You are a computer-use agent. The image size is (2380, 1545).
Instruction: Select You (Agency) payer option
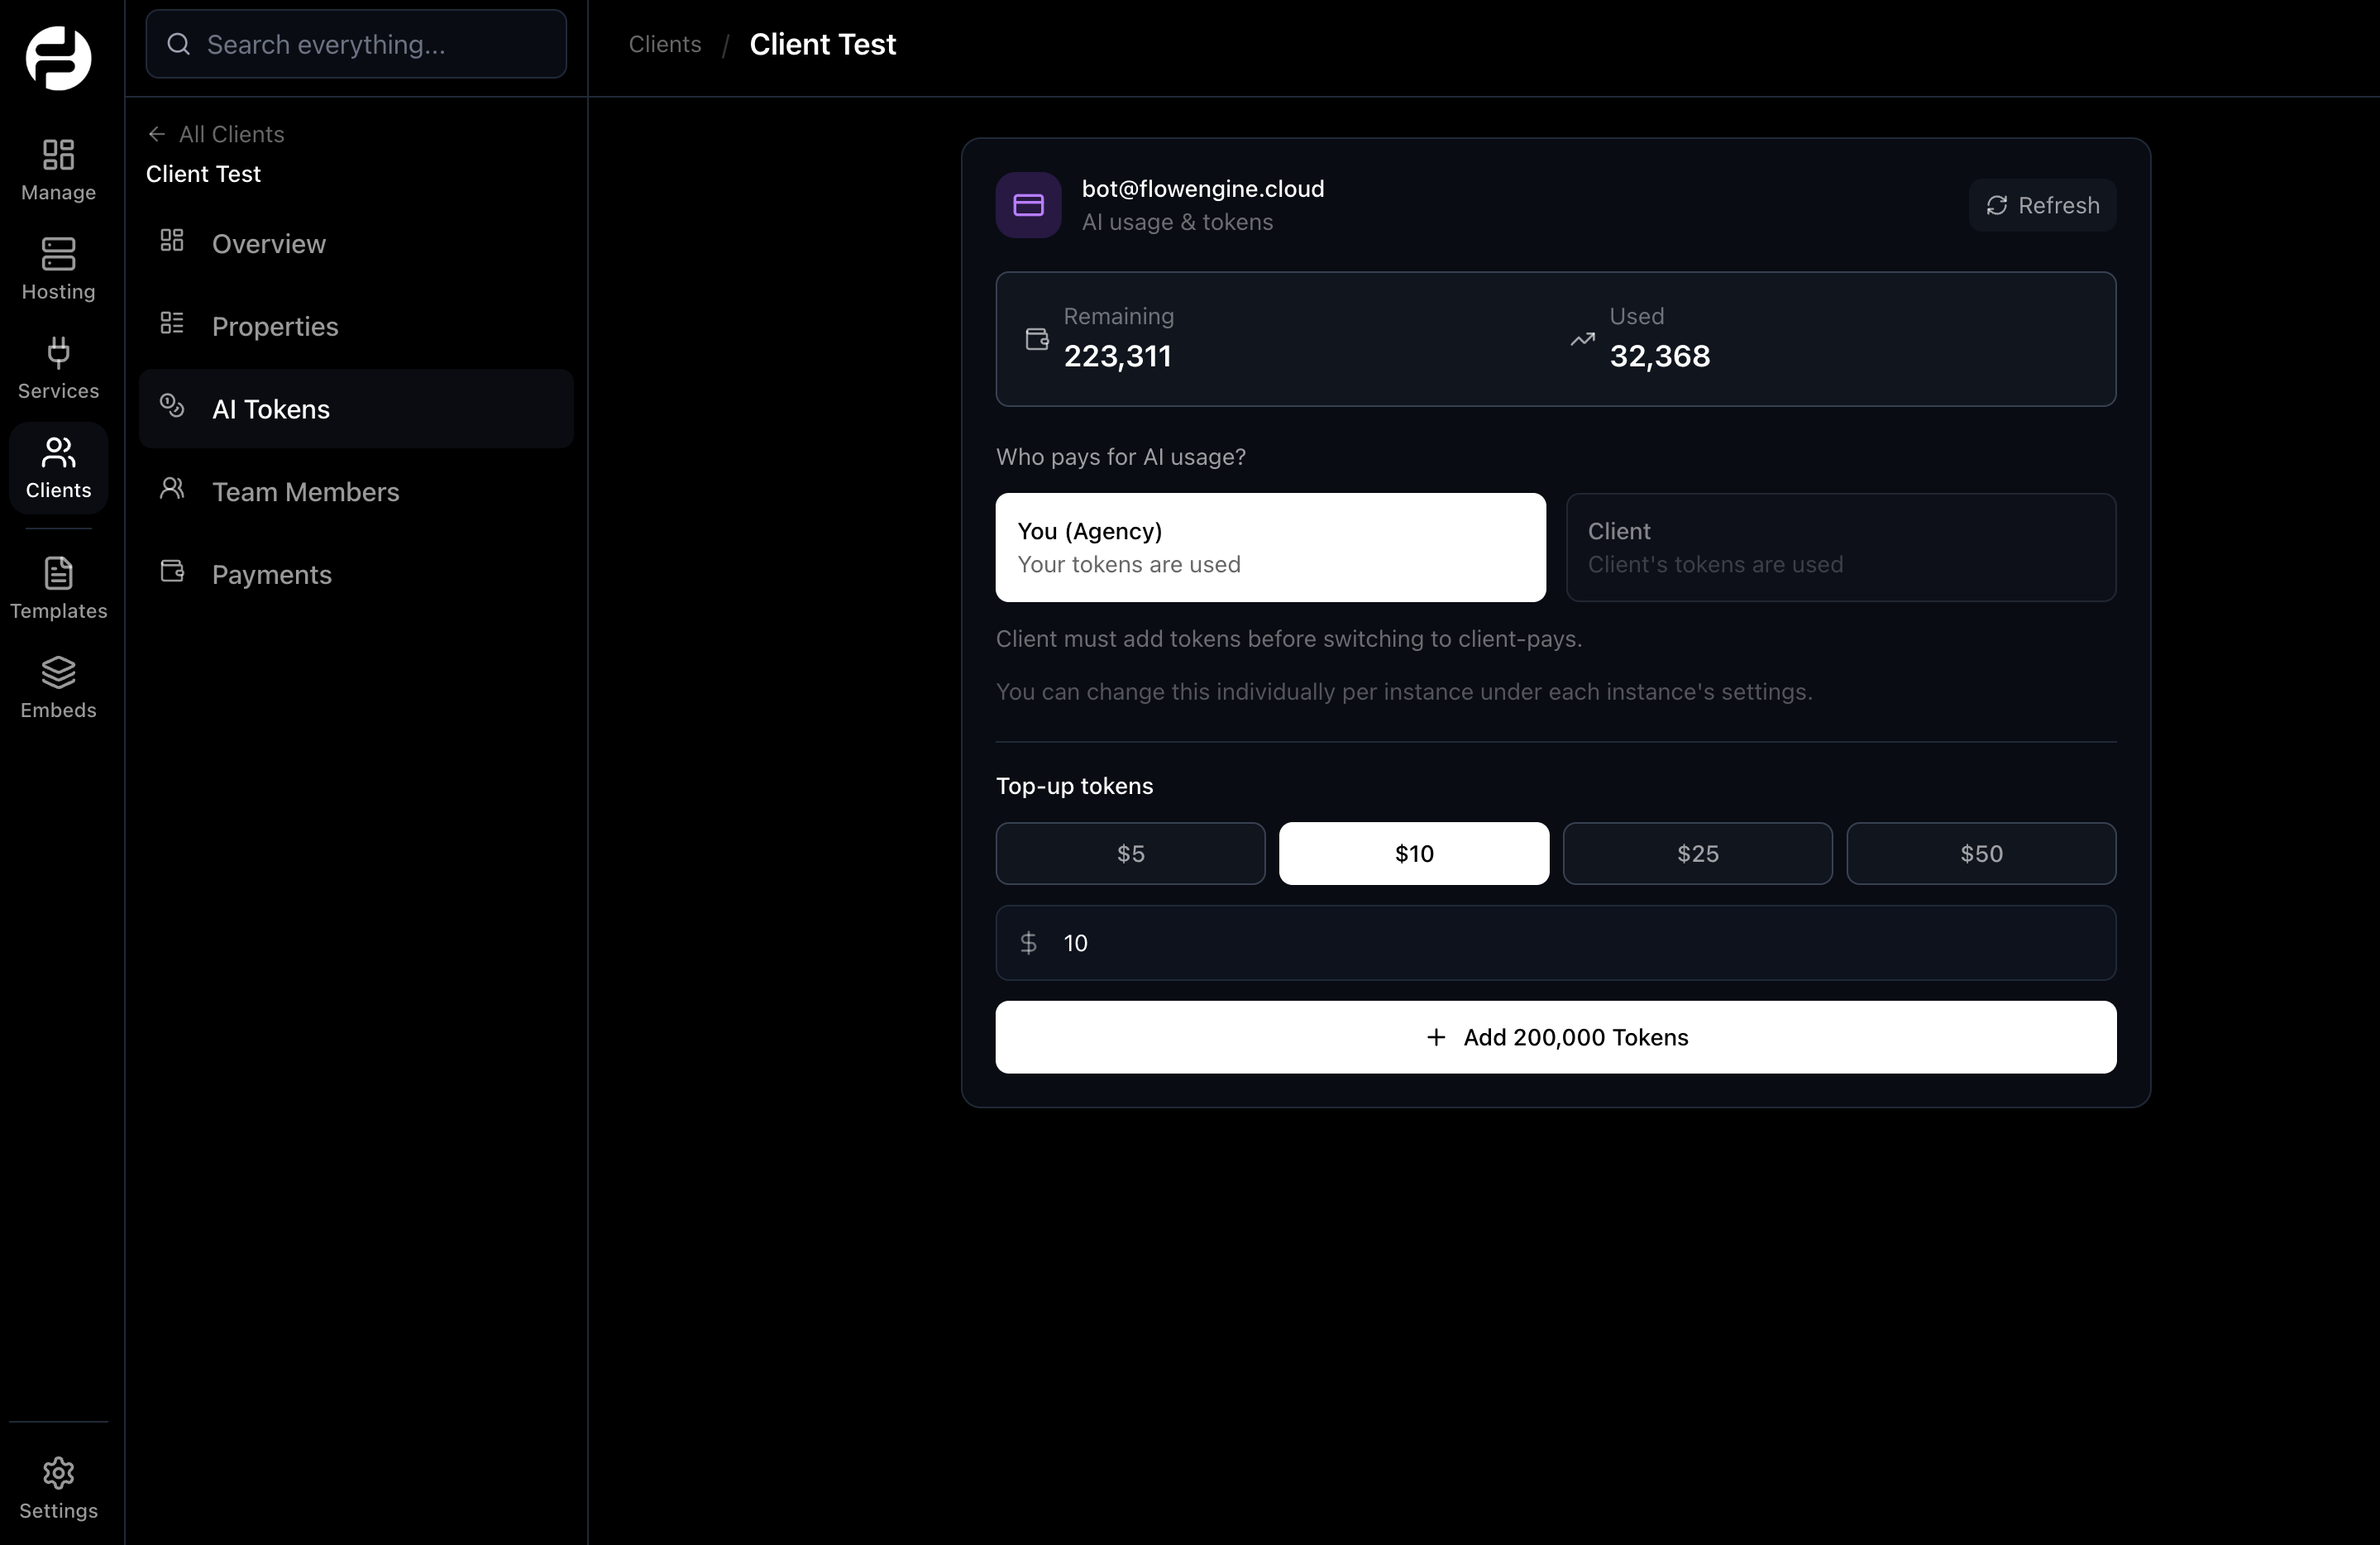pos(1270,547)
